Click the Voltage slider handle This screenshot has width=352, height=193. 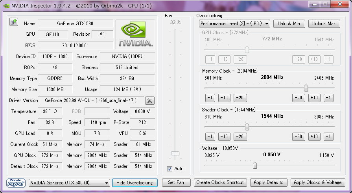[255, 166]
